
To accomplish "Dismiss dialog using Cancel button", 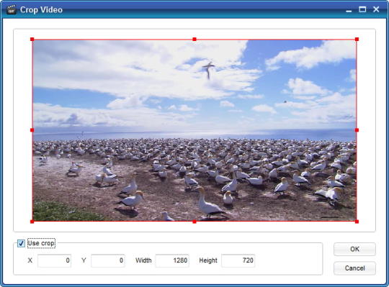I will 354,268.
